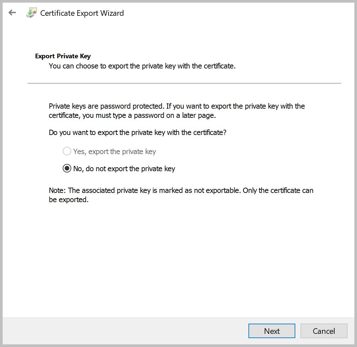Click 'You can choose to export' subtitle

click(142, 66)
